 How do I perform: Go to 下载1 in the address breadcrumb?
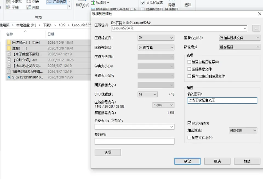click(x=47, y=25)
